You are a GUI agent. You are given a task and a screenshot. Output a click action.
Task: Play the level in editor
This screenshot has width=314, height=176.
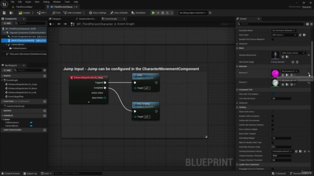point(154,13)
